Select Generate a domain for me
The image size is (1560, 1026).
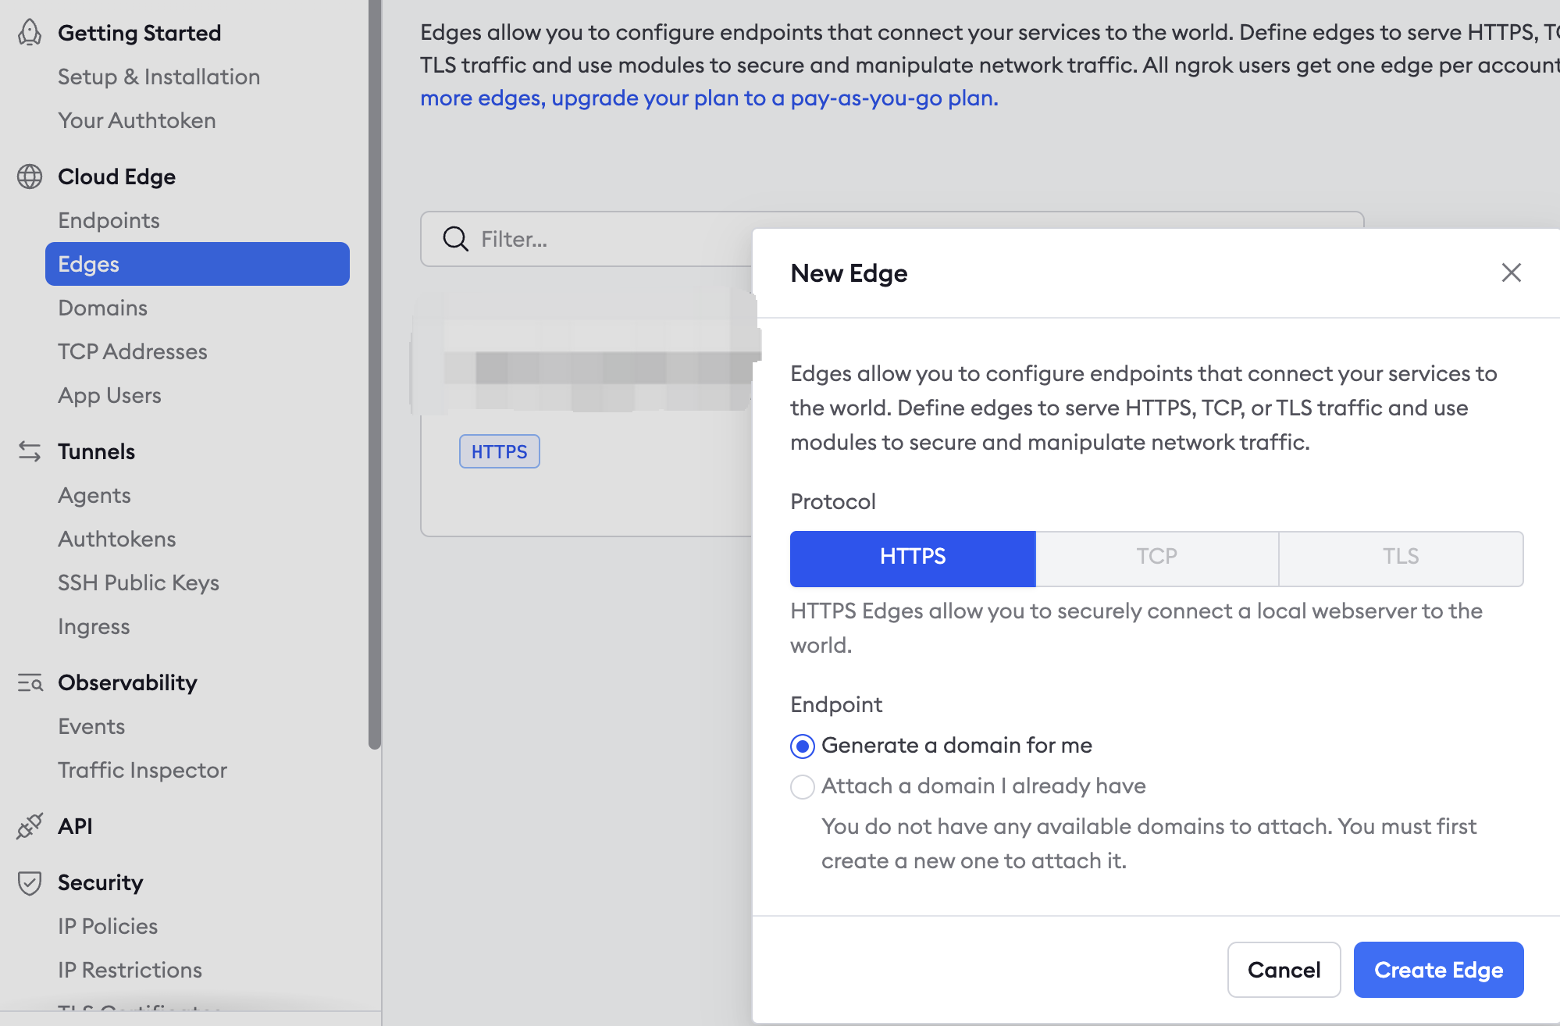tap(803, 746)
